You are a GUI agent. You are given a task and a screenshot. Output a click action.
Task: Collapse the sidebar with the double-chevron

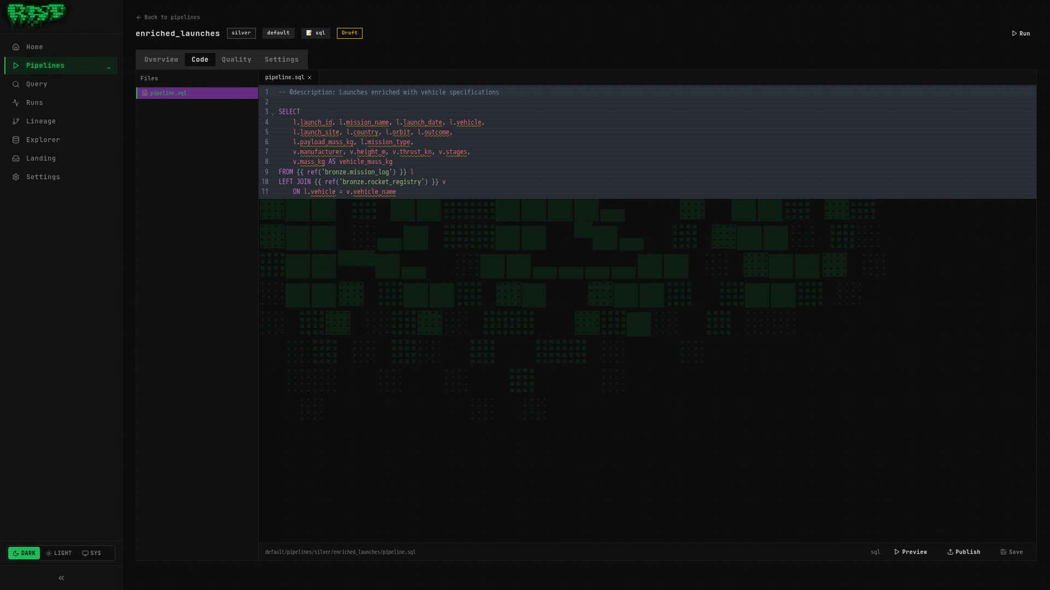click(x=61, y=577)
